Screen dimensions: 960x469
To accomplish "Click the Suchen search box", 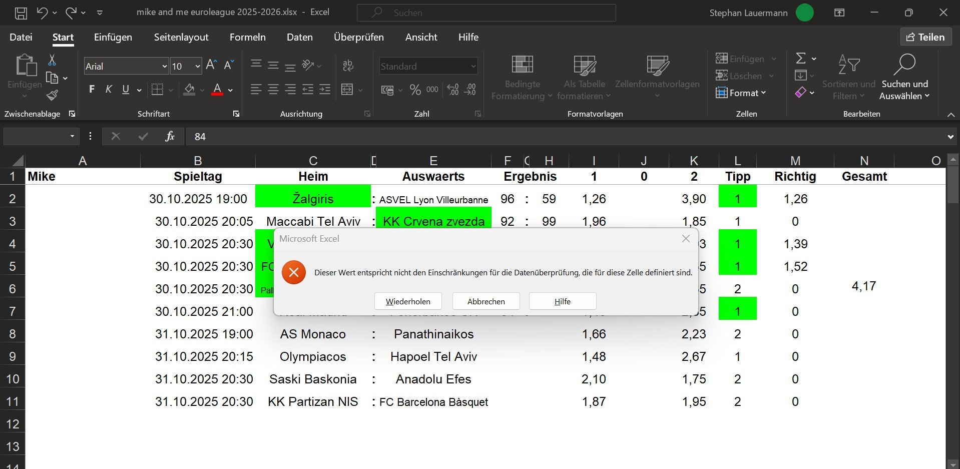I will (x=486, y=13).
